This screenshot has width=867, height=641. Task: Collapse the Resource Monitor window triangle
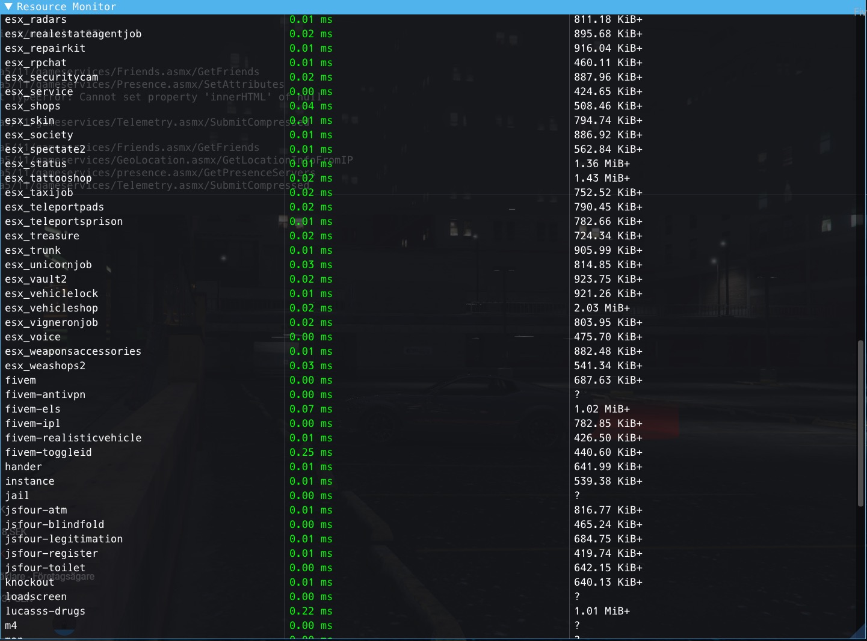tap(8, 7)
